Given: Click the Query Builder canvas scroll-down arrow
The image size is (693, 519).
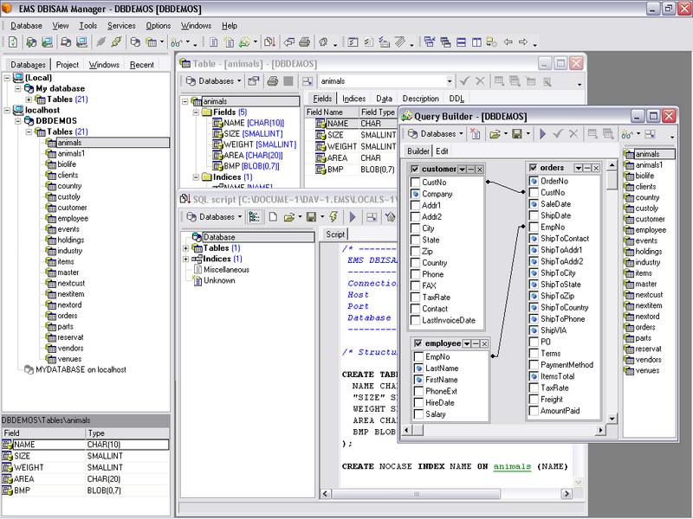Looking at the screenshot, I should tap(612, 419).
